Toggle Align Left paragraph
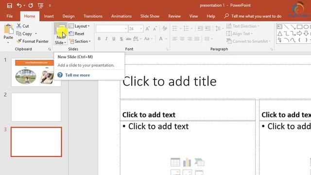The image size is (311, 175). [x=175, y=39]
